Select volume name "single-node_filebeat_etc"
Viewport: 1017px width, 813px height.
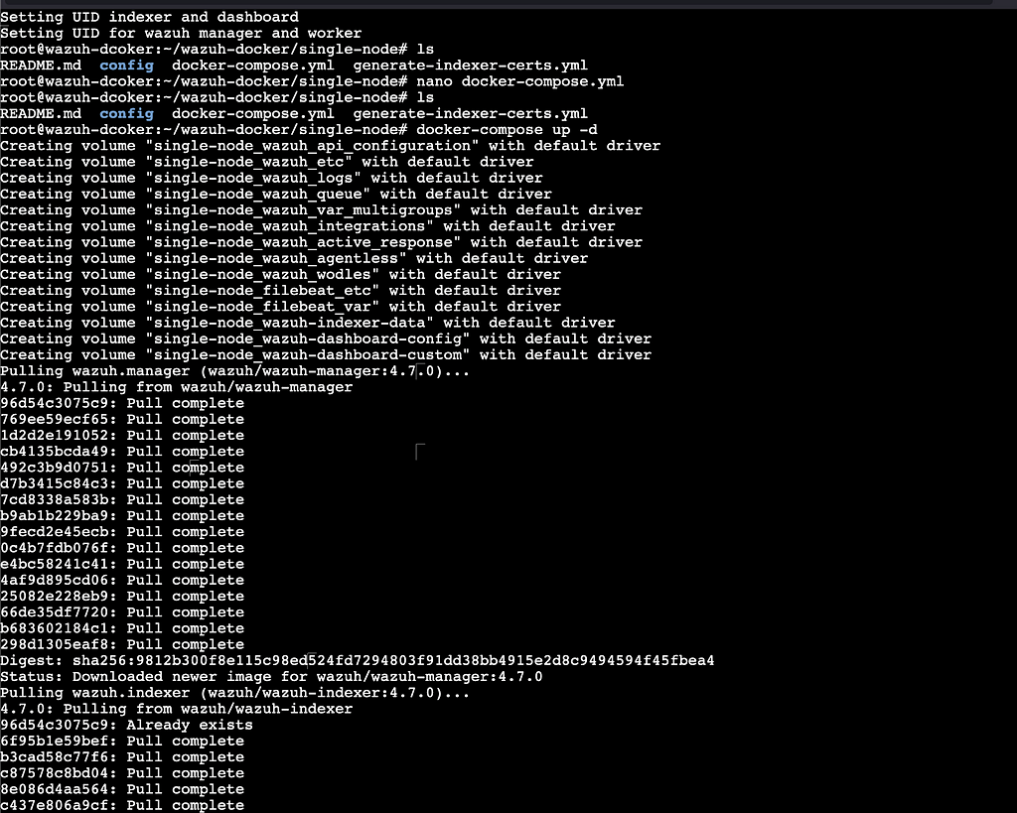click(262, 291)
